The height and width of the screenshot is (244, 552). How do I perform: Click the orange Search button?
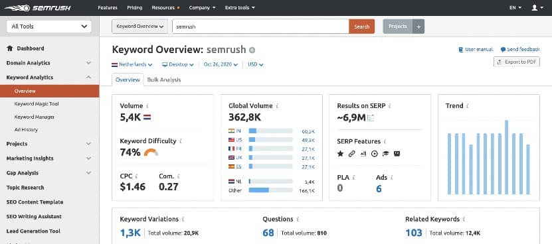pyautogui.click(x=361, y=27)
